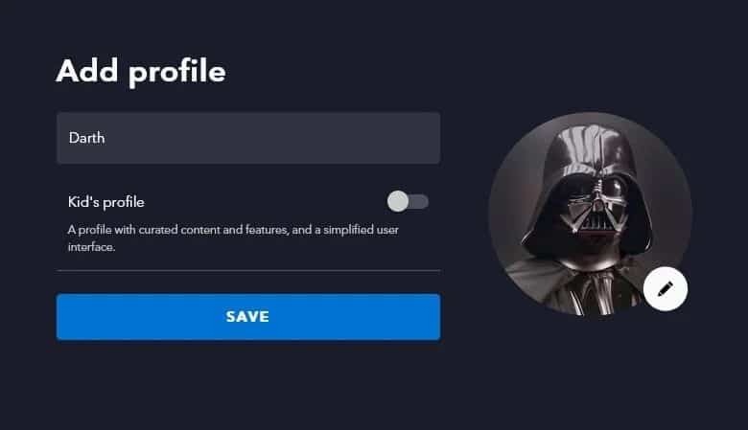Click the "Add profile" heading

coord(141,72)
